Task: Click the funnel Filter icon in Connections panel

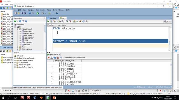Action: (x=23, y=21)
